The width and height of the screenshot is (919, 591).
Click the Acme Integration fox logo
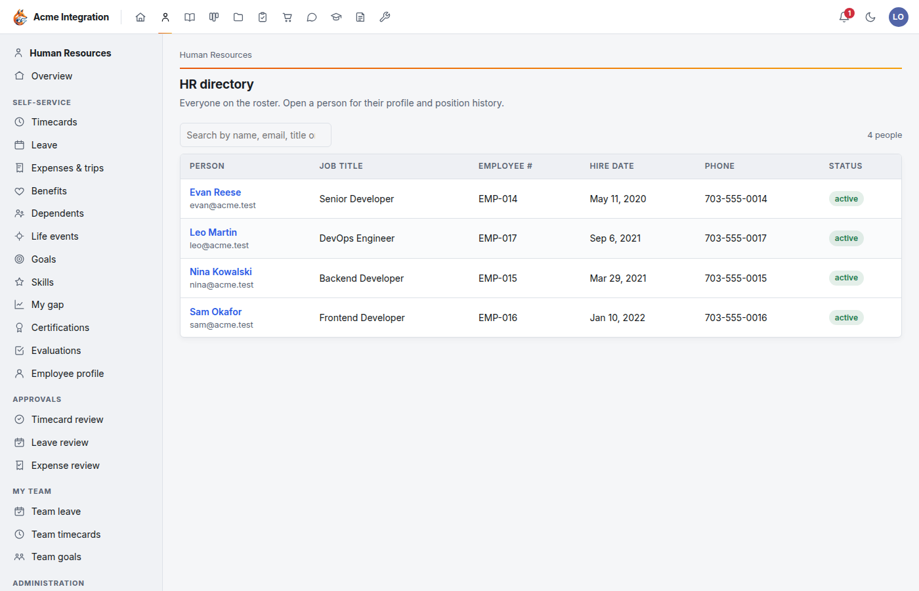point(20,17)
